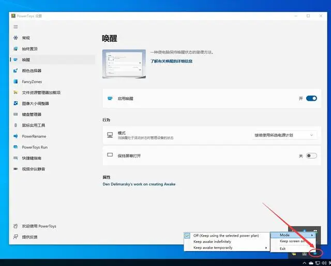Click 提供反馈 give feedback item
The image size is (331, 266).
(x=53, y=237)
